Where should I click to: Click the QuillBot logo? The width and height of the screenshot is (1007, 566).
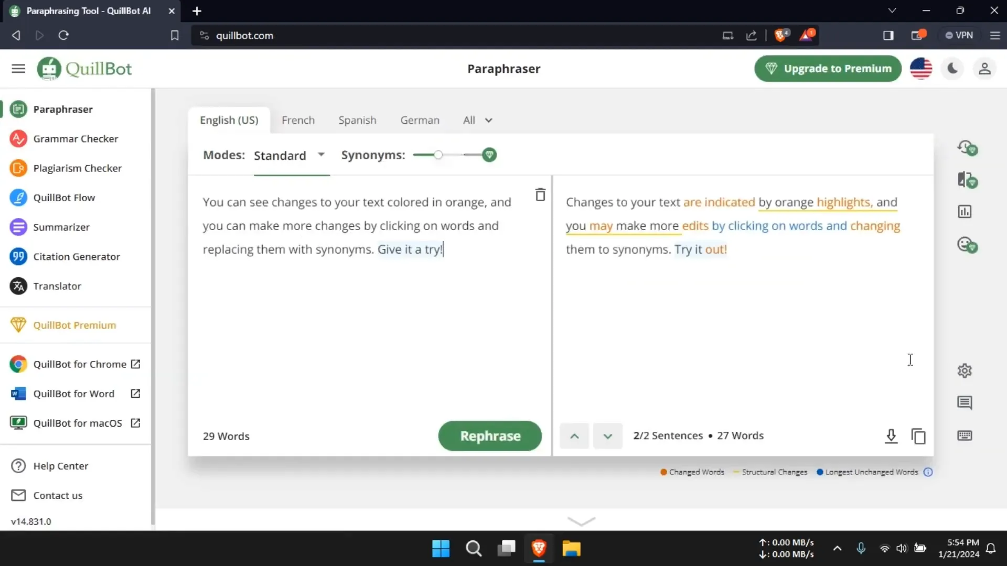point(84,69)
